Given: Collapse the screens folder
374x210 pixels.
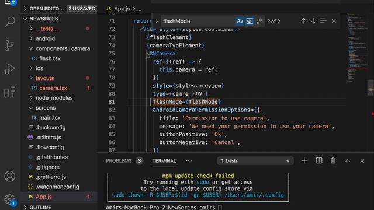Looking at the screenshot, I should tap(60, 108).
